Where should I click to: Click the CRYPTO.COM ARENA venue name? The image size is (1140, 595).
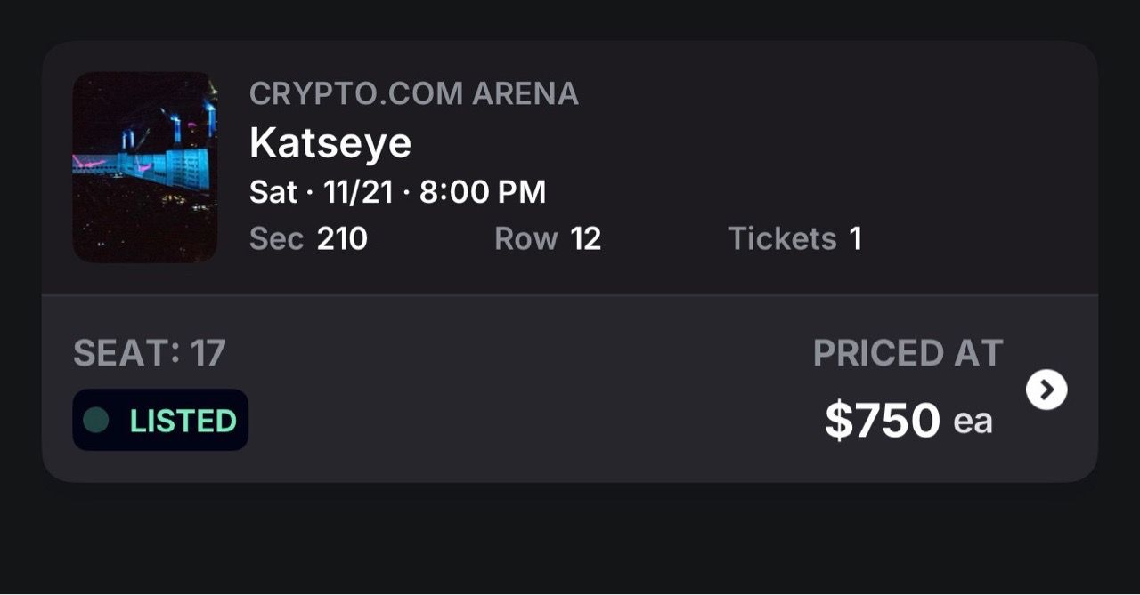coord(414,93)
